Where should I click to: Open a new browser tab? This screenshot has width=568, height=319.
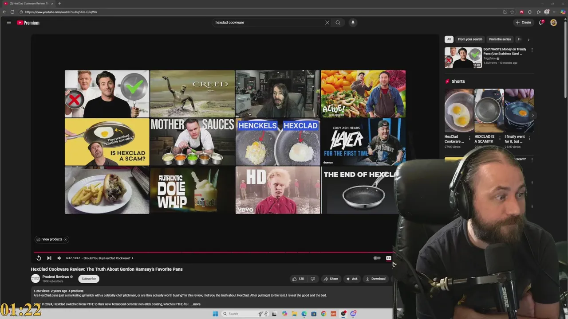click(x=59, y=4)
